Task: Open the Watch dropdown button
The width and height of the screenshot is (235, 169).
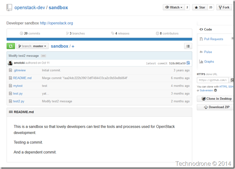Action: [x=174, y=7]
